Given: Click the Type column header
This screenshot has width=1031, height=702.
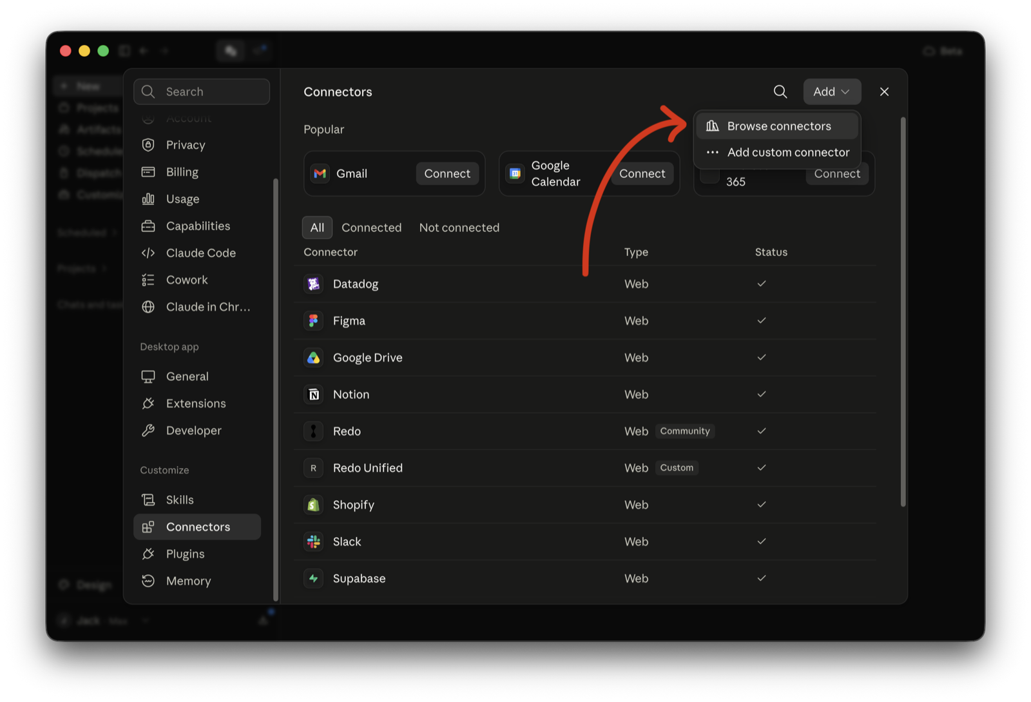Looking at the screenshot, I should pyautogui.click(x=636, y=252).
